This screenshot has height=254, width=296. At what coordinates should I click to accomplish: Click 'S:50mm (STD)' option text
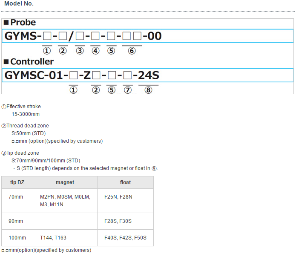click(x=29, y=133)
